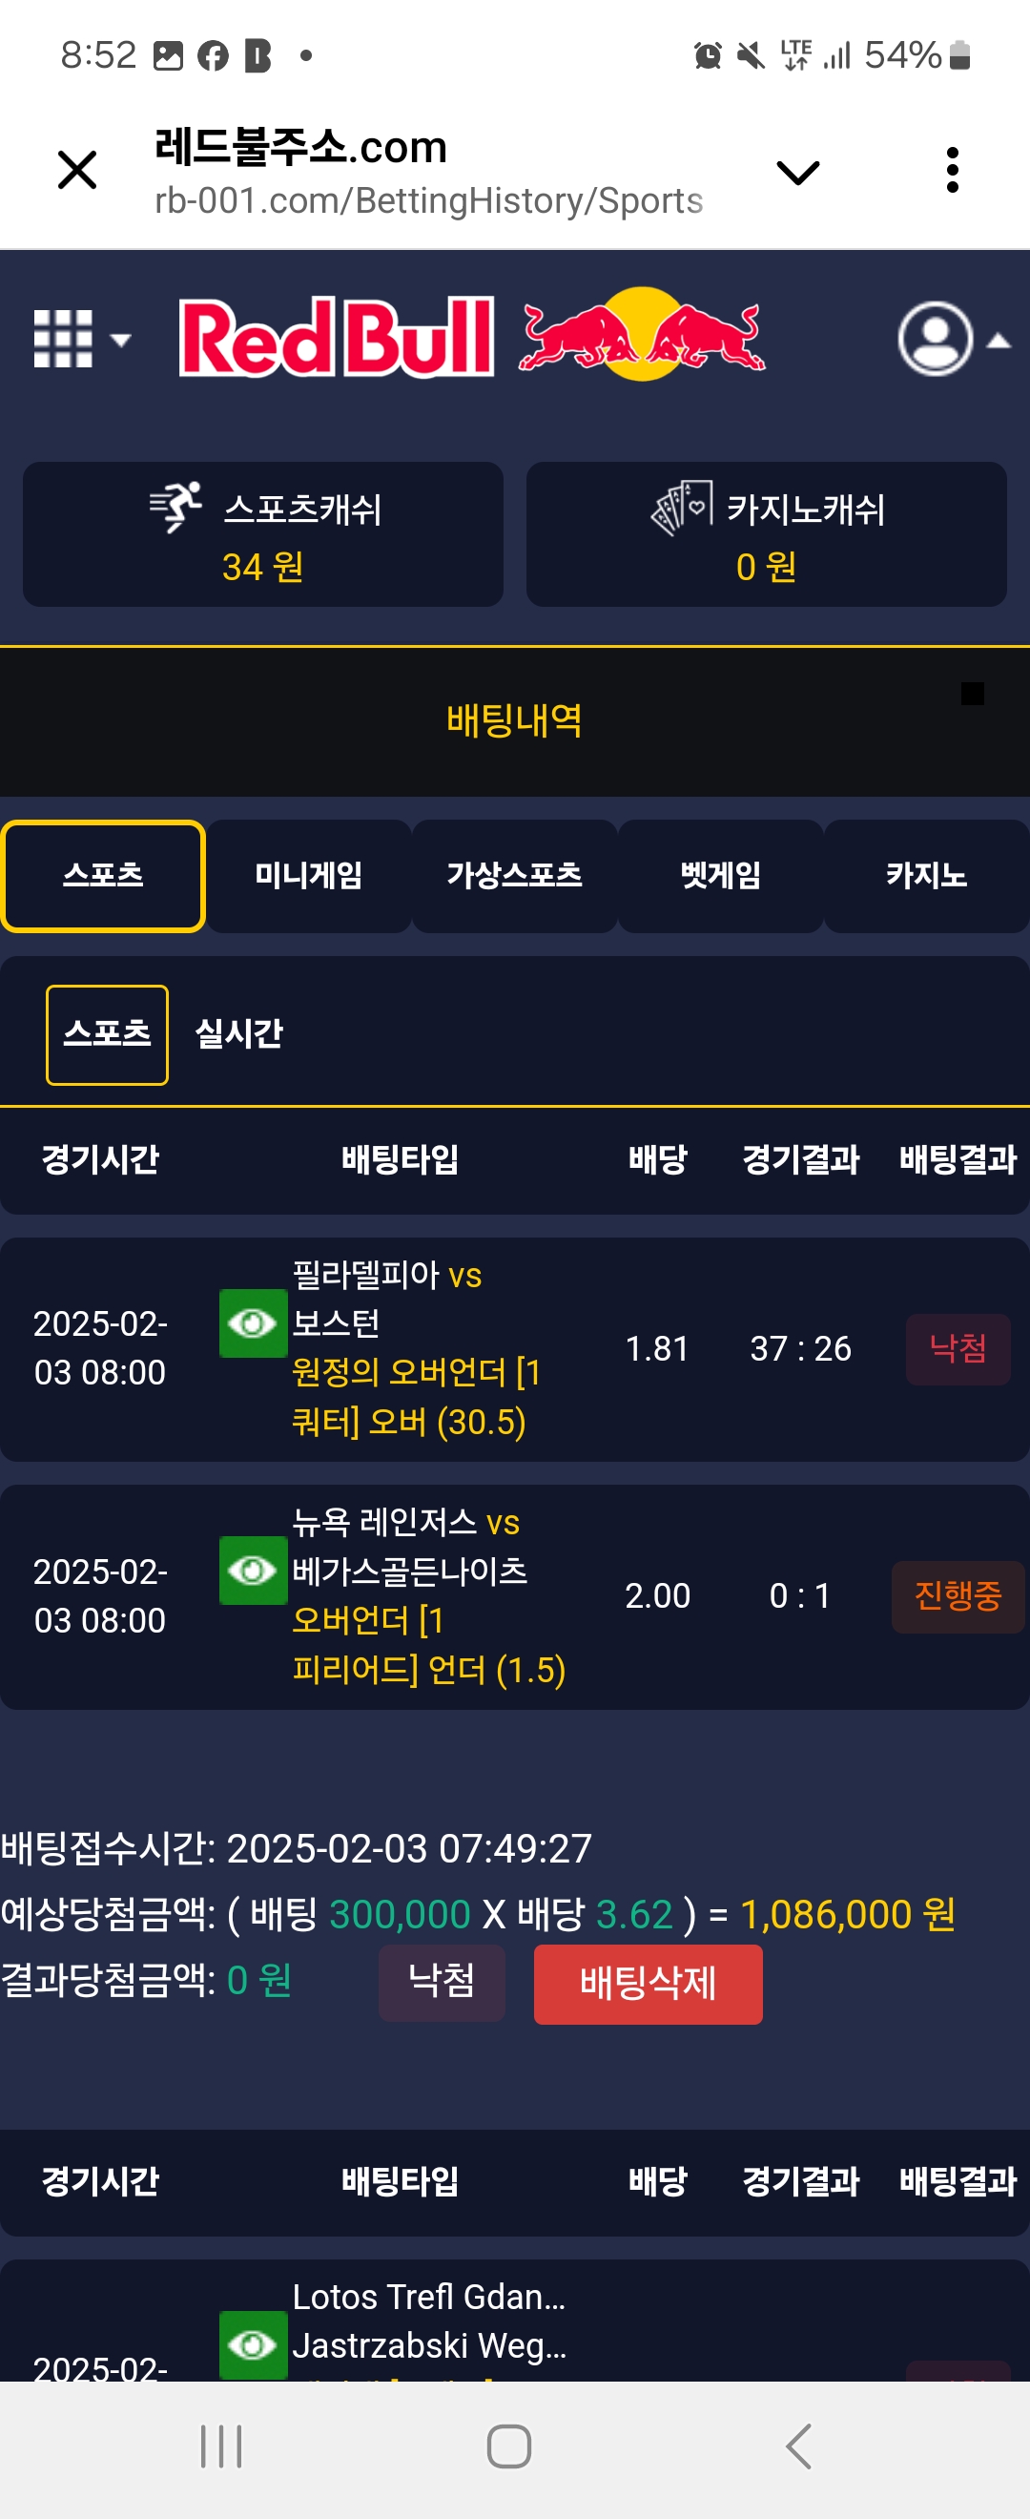Open the user profile account menu
The image size is (1030, 2519).
(x=937, y=340)
